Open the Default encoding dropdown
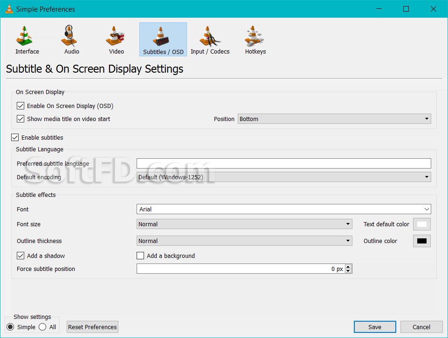Viewport: 448px width, 338px height. (x=284, y=177)
